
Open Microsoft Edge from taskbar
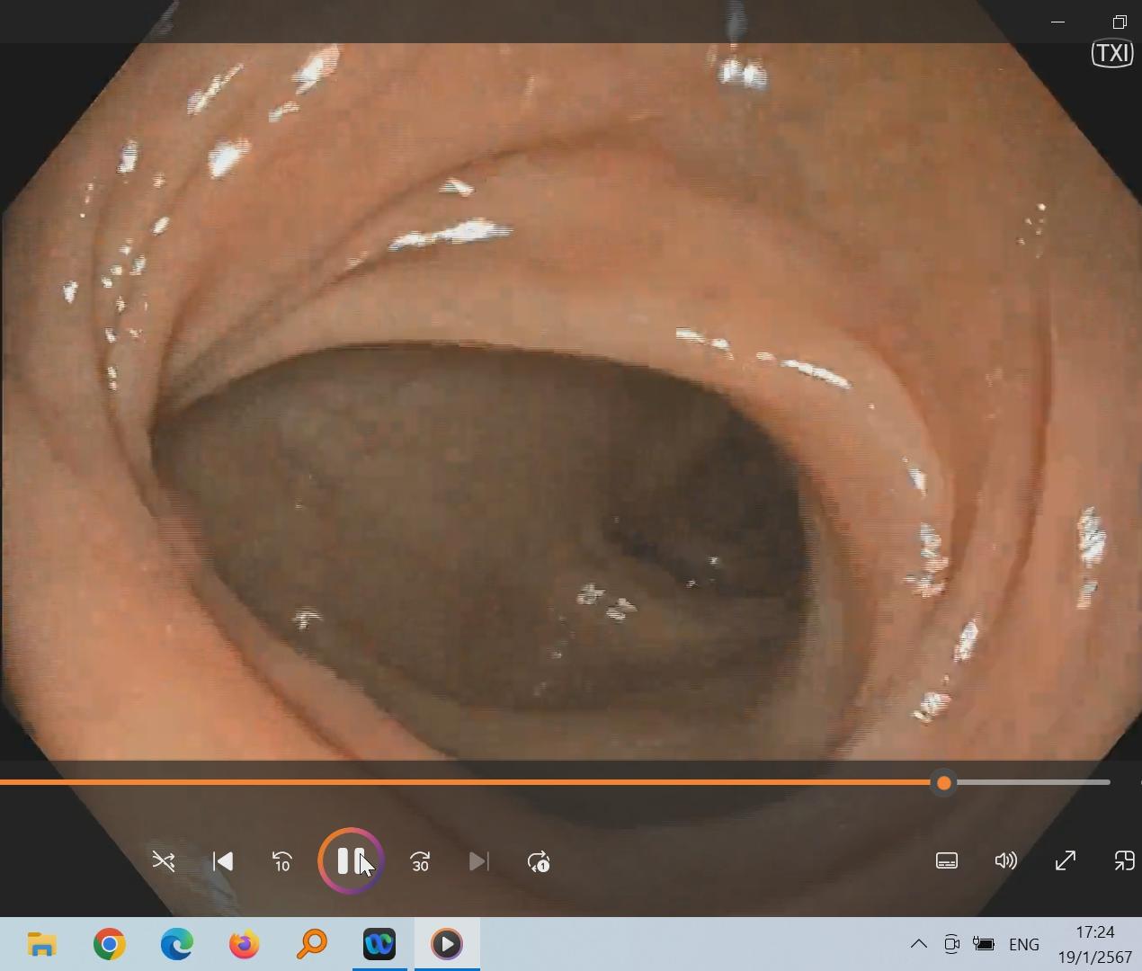coord(177,944)
